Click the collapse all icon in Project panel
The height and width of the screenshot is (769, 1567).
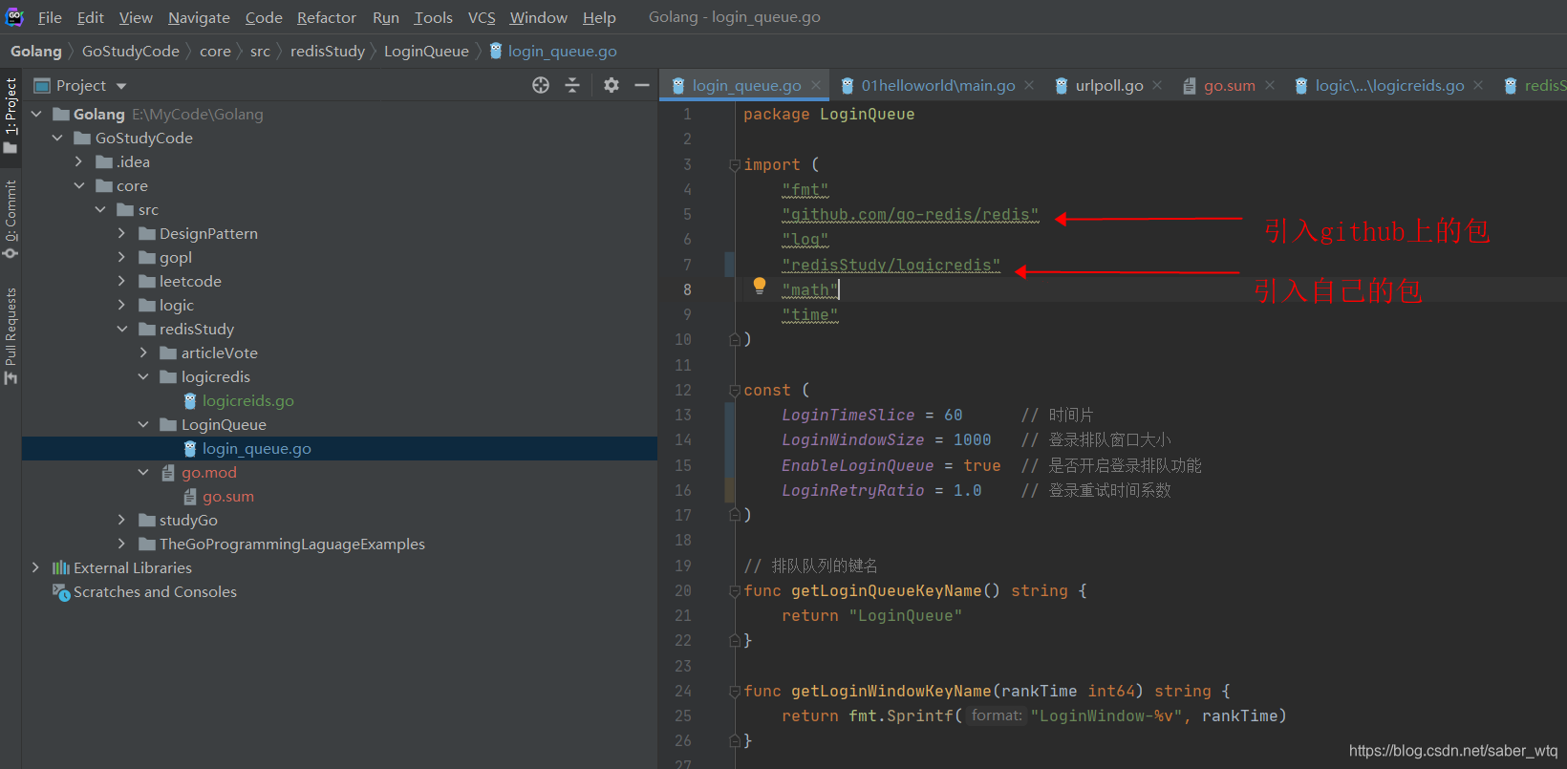(x=572, y=85)
